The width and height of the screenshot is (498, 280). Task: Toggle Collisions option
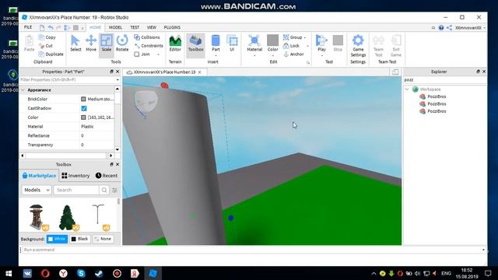[147, 37]
